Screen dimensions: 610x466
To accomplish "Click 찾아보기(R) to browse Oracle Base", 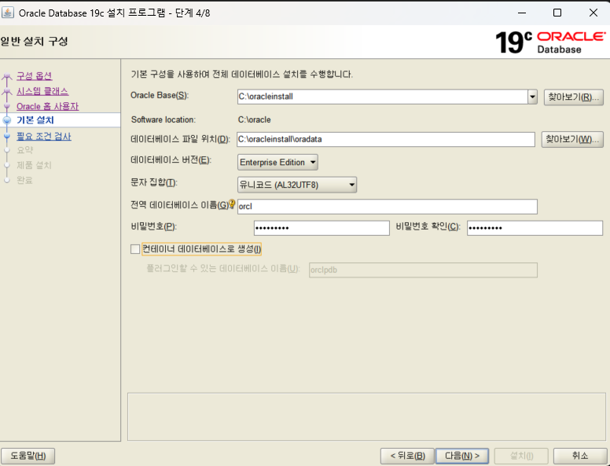I will click(573, 97).
